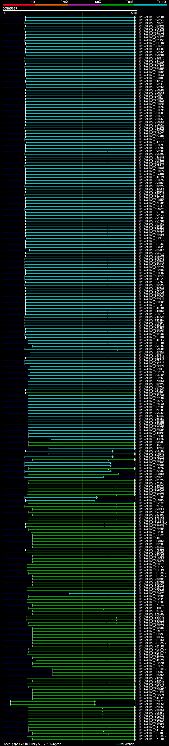Select the UniRef100_C9ZRG3 label
This screenshot has height=746, width=169.
tap(151, 716)
